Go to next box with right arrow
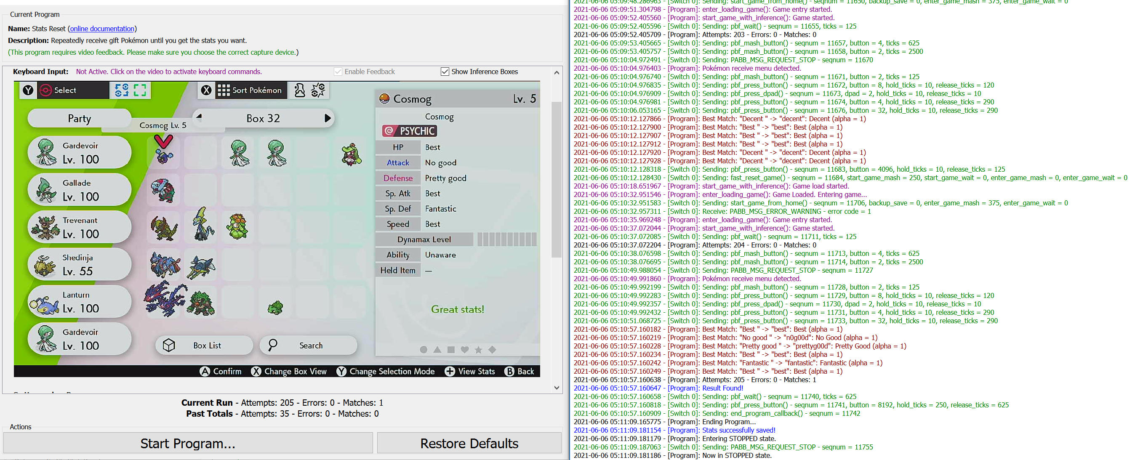This screenshot has height=460, width=1135. click(327, 118)
